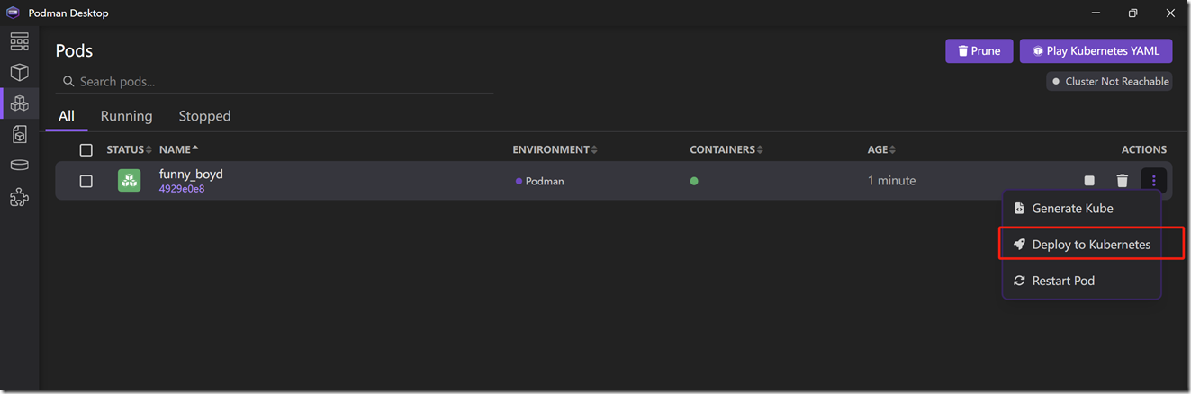Check the funny_boyd row checkbox
The width and height of the screenshot is (1191, 394).
(x=86, y=181)
